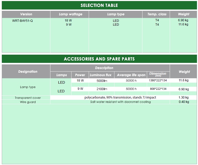The image size is (198, 165).
Task: Click 50000 h in the 18 W row
Action: tap(131, 81)
